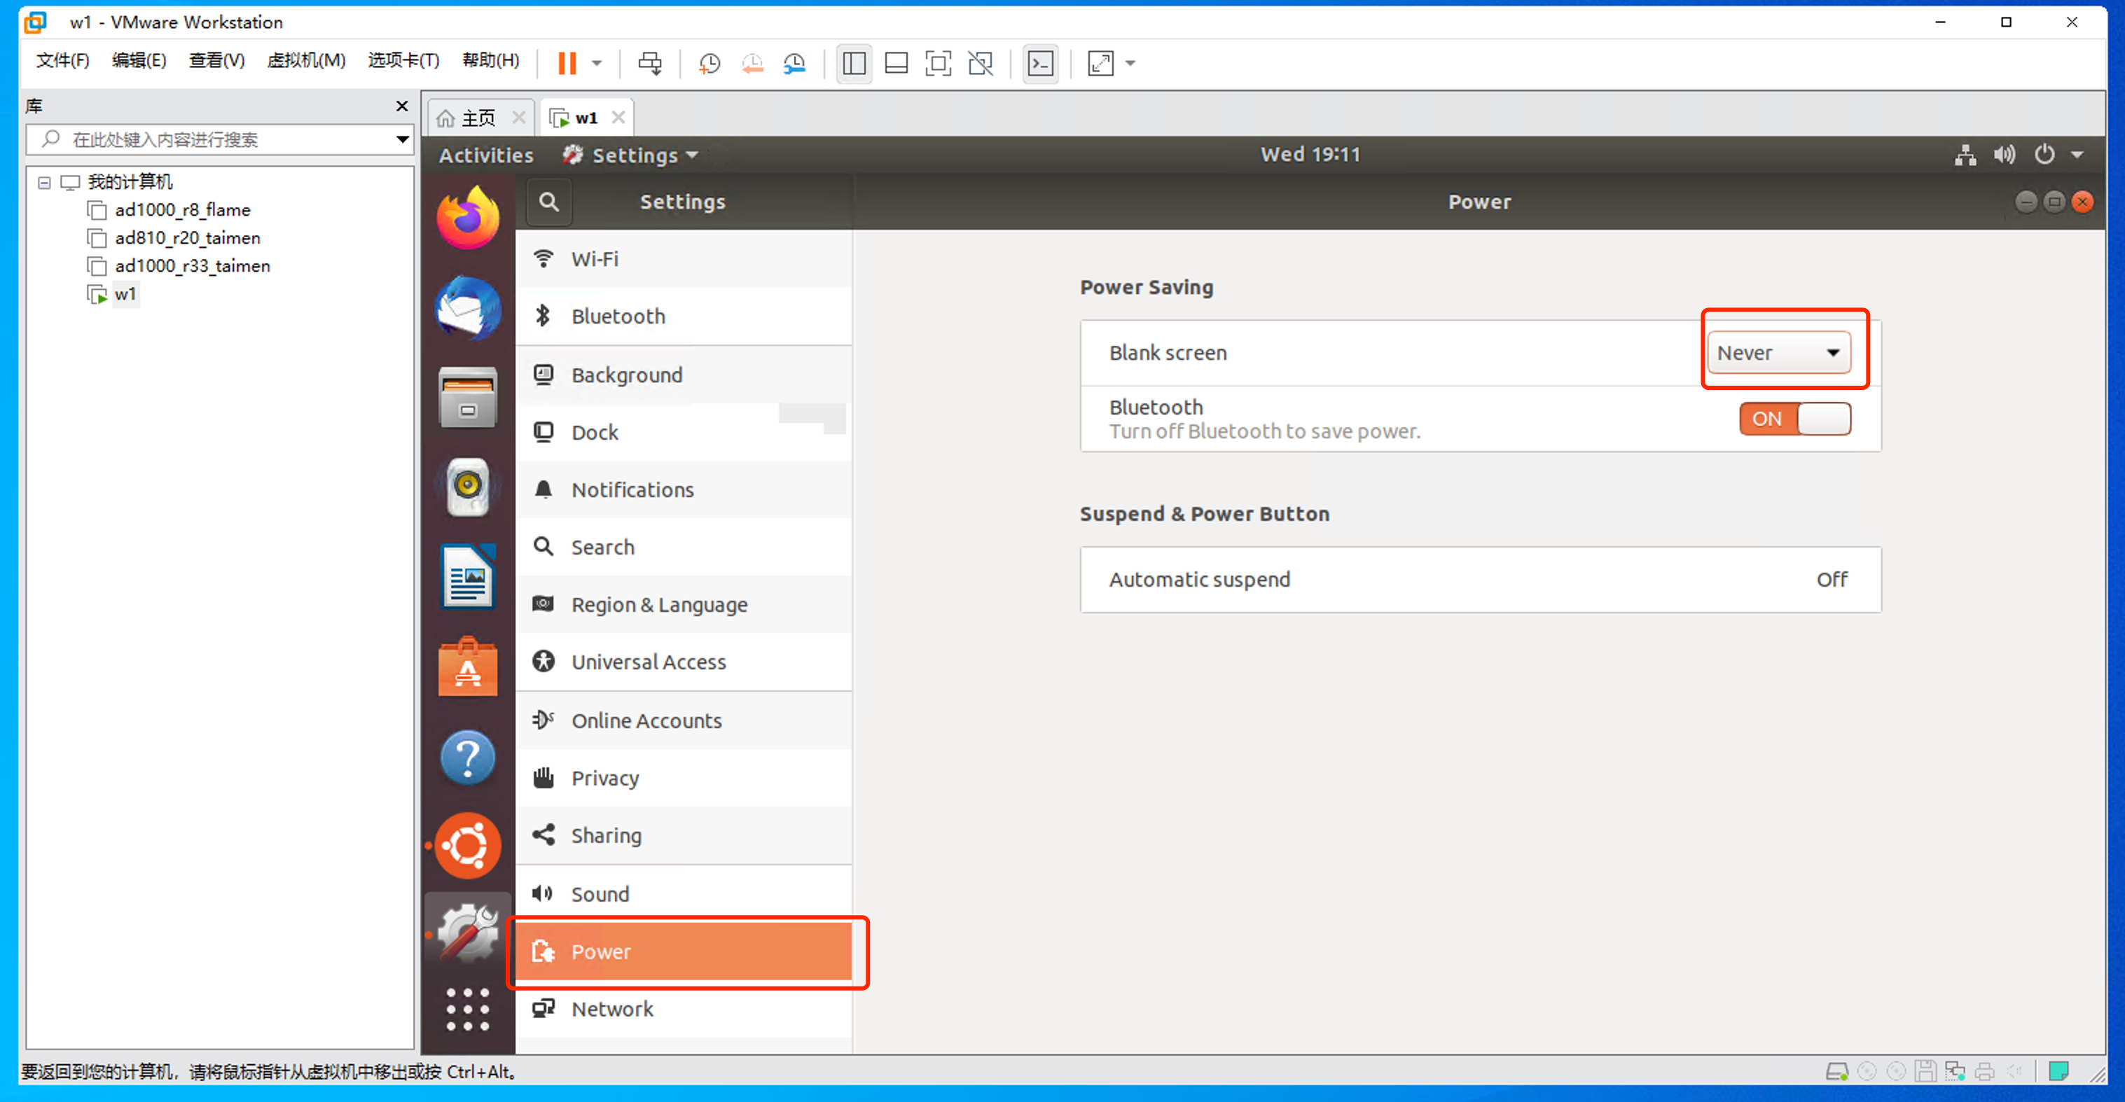The image size is (2125, 1102).
Task: Switch to the 主页 tab
Action: click(x=477, y=118)
